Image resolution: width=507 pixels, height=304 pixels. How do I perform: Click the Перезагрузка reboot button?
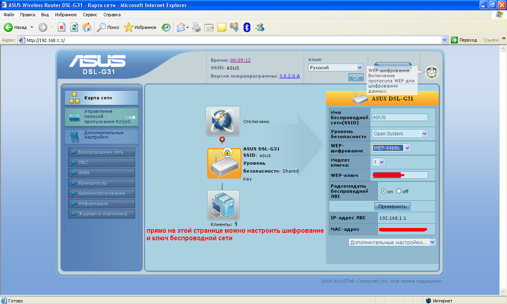pyautogui.click(x=393, y=66)
